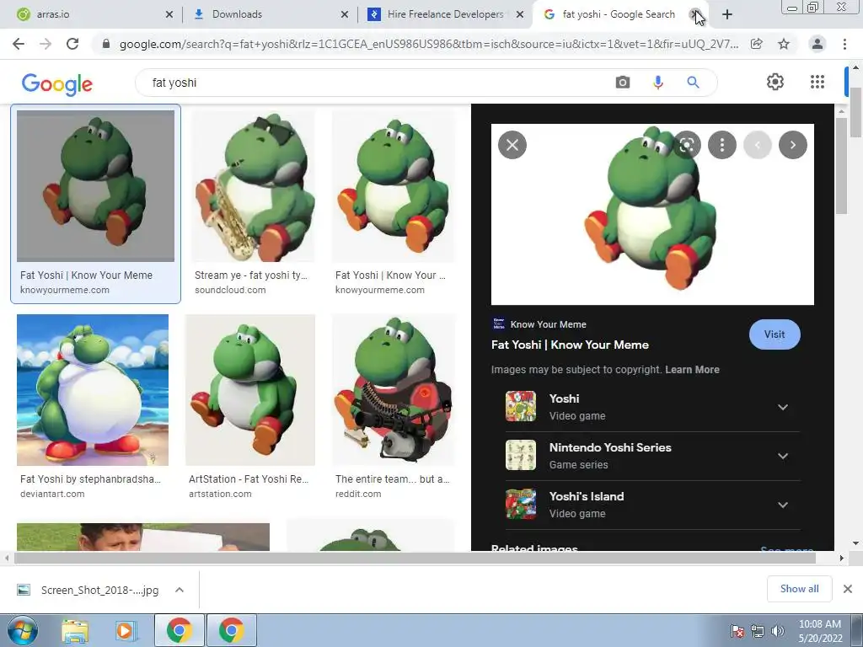Click preview panel vertical scrollbar
863x647 pixels.
pos(841,166)
